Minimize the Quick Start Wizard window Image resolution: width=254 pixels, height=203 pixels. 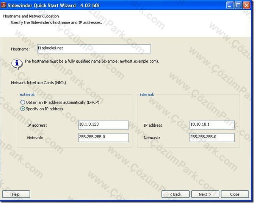230,5
